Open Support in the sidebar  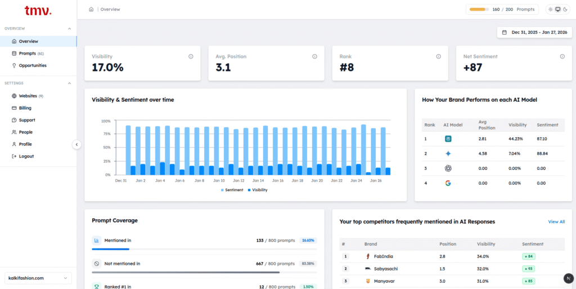[x=38, y=120]
